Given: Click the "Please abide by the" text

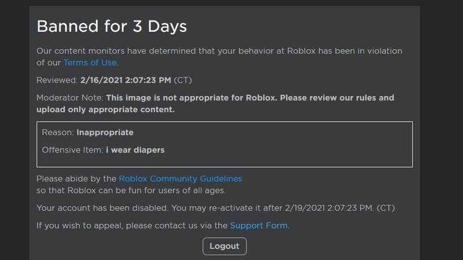Looking at the screenshot, I should (x=76, y=179).
